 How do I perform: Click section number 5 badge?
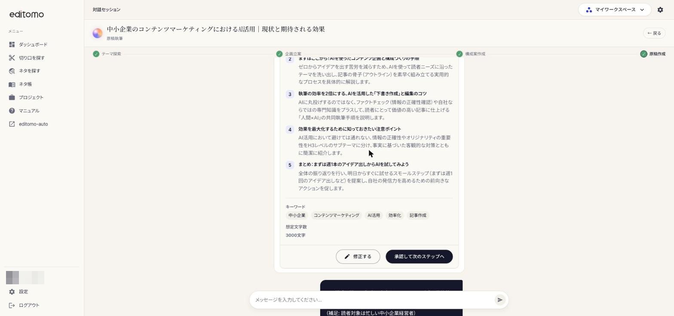(290, 165)
